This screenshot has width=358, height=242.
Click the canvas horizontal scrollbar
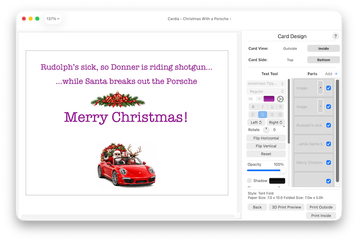(x=128, y=216)
